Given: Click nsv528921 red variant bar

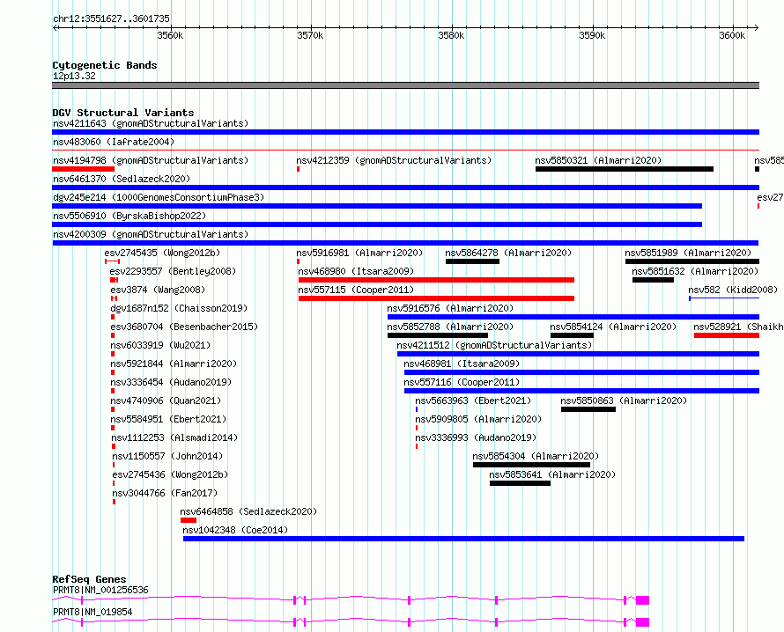Looking at the screenshot, I should (x=727, y=335).
